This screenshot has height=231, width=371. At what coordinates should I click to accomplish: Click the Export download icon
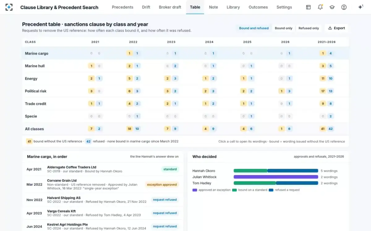(330, 28)
